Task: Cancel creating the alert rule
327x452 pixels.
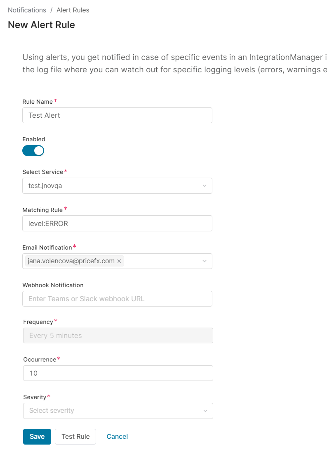Action: tap(117, 437)
